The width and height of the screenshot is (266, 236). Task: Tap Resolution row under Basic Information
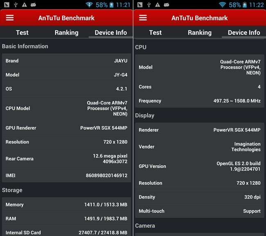pyautogui.click(x=66, y=142)
